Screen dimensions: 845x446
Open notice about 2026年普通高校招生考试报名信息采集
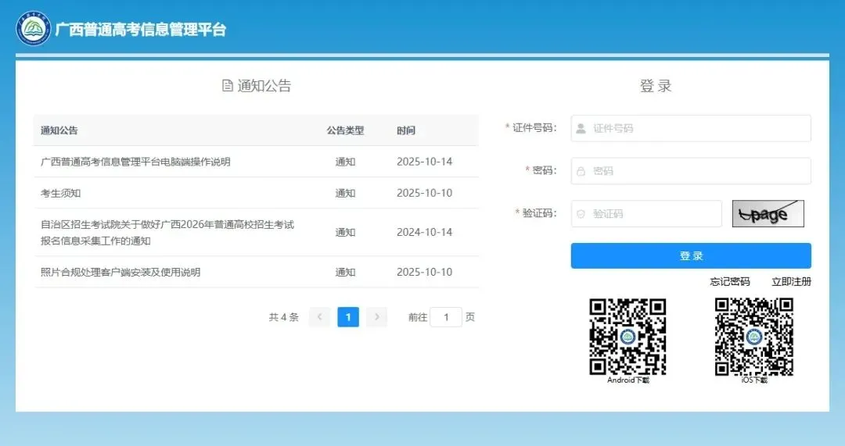coord(167,233)
